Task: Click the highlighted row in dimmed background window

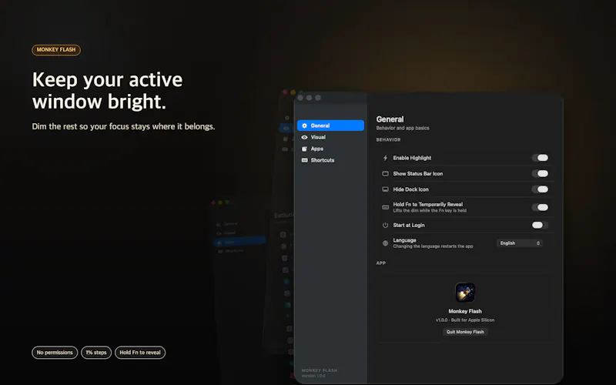Action: [240, 242]
